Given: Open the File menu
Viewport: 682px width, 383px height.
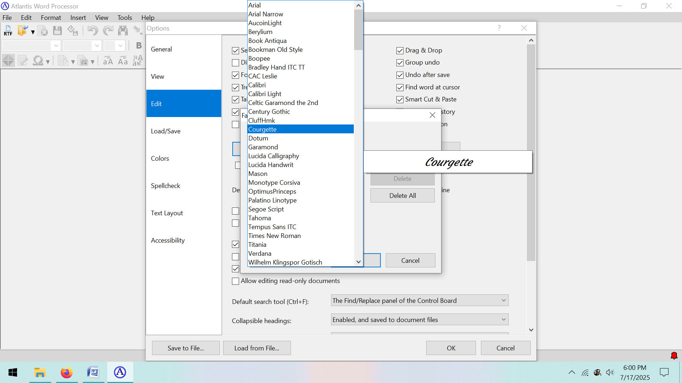Looking at the screenshot, I should [x=7, y=18].
